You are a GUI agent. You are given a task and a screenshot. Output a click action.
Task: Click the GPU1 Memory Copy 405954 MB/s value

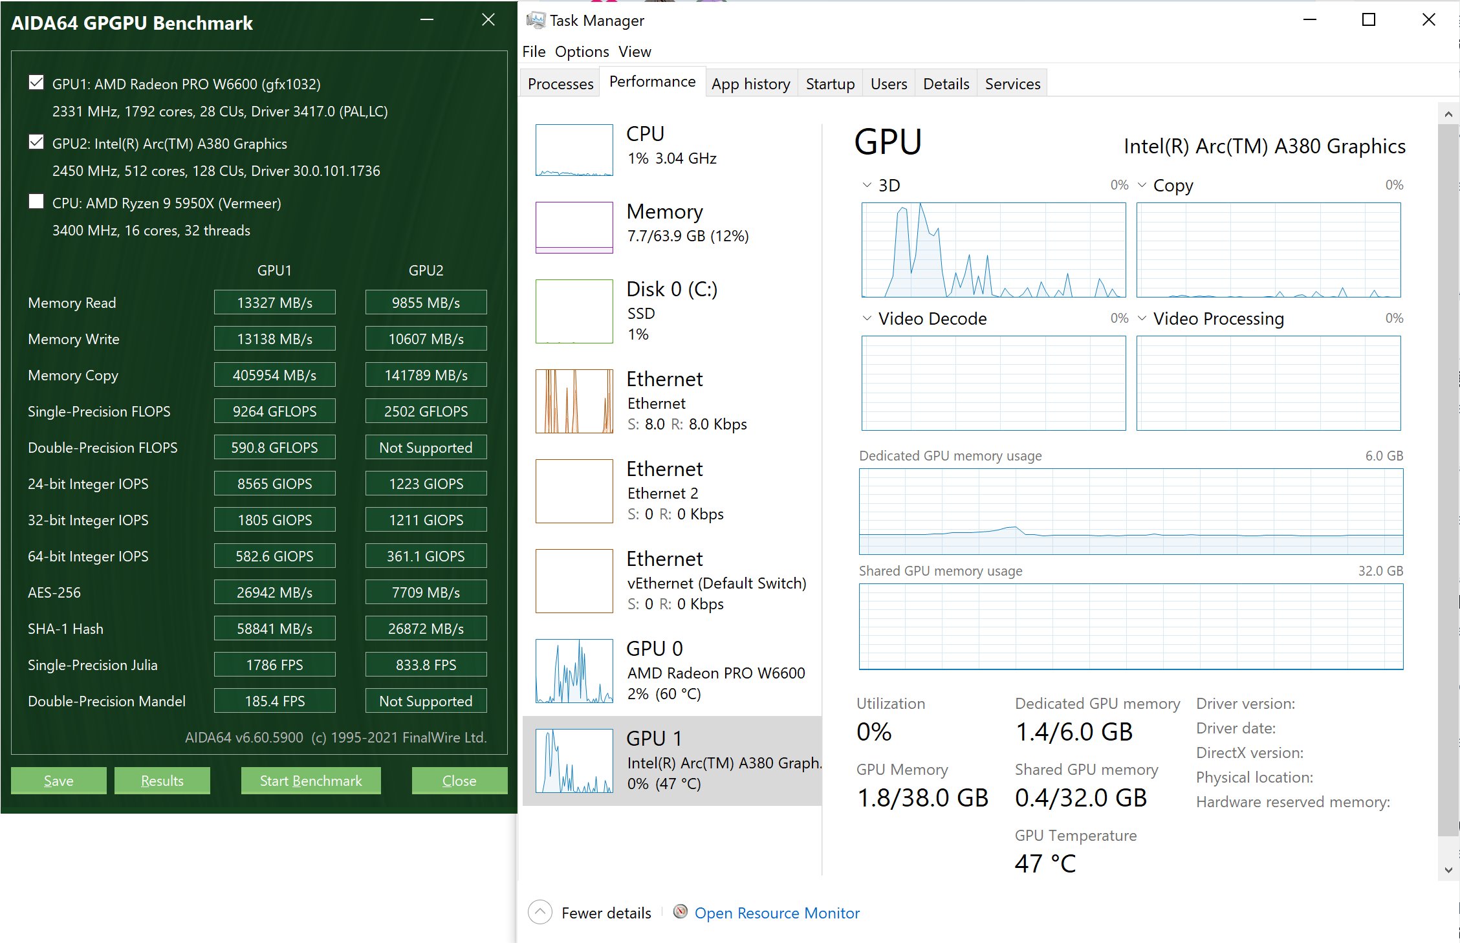(275, 374)
